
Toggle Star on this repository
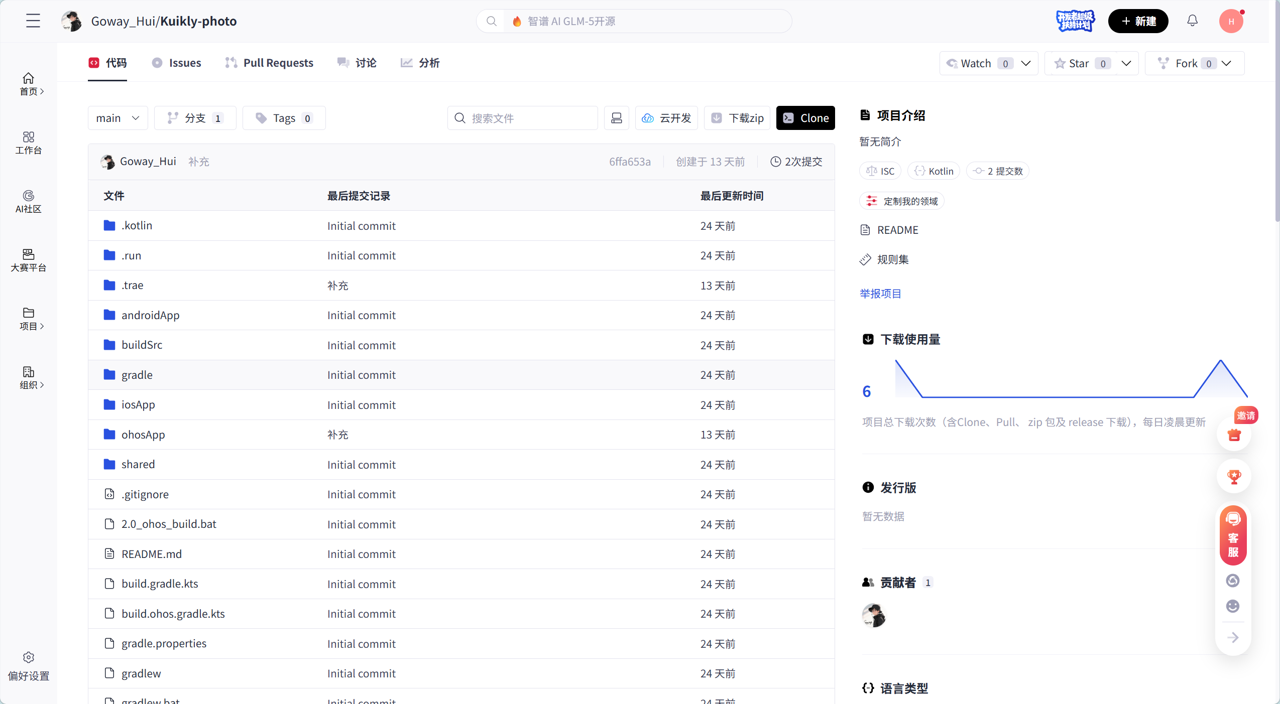1080,63
